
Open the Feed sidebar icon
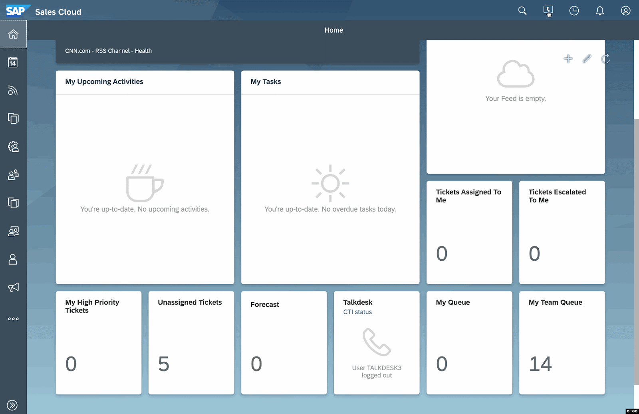pos(13,91)
